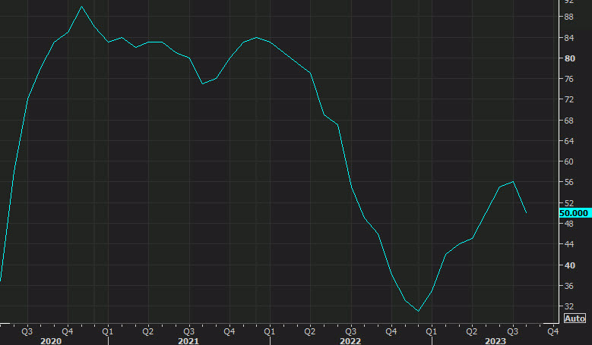This screenshot has height=345, width=592.
Task: Click the bold 40 axis label
Action: click(x=568, y=265)
